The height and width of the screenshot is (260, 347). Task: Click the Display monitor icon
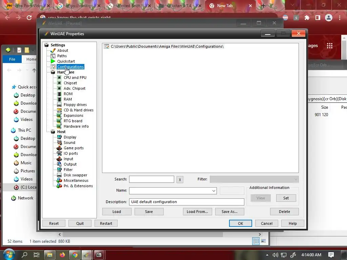point(59,137)
